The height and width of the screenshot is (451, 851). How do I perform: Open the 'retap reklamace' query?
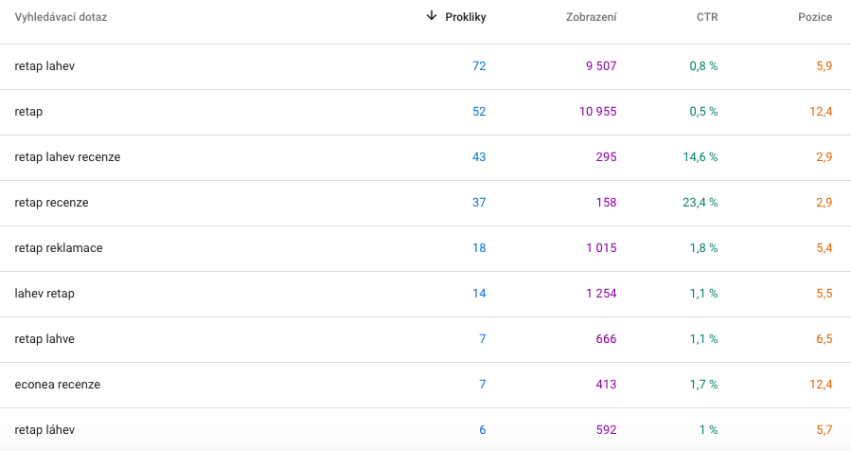[59, 248]
